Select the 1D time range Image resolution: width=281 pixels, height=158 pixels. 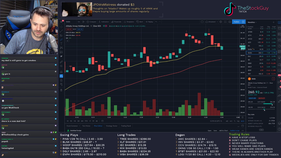[x=68, y=121]
